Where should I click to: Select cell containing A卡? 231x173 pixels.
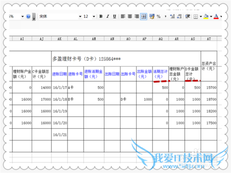[75, 87]
